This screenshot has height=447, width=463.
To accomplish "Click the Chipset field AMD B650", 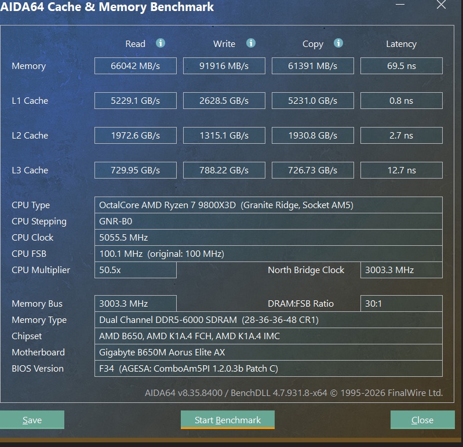I will tap(268, 336).
